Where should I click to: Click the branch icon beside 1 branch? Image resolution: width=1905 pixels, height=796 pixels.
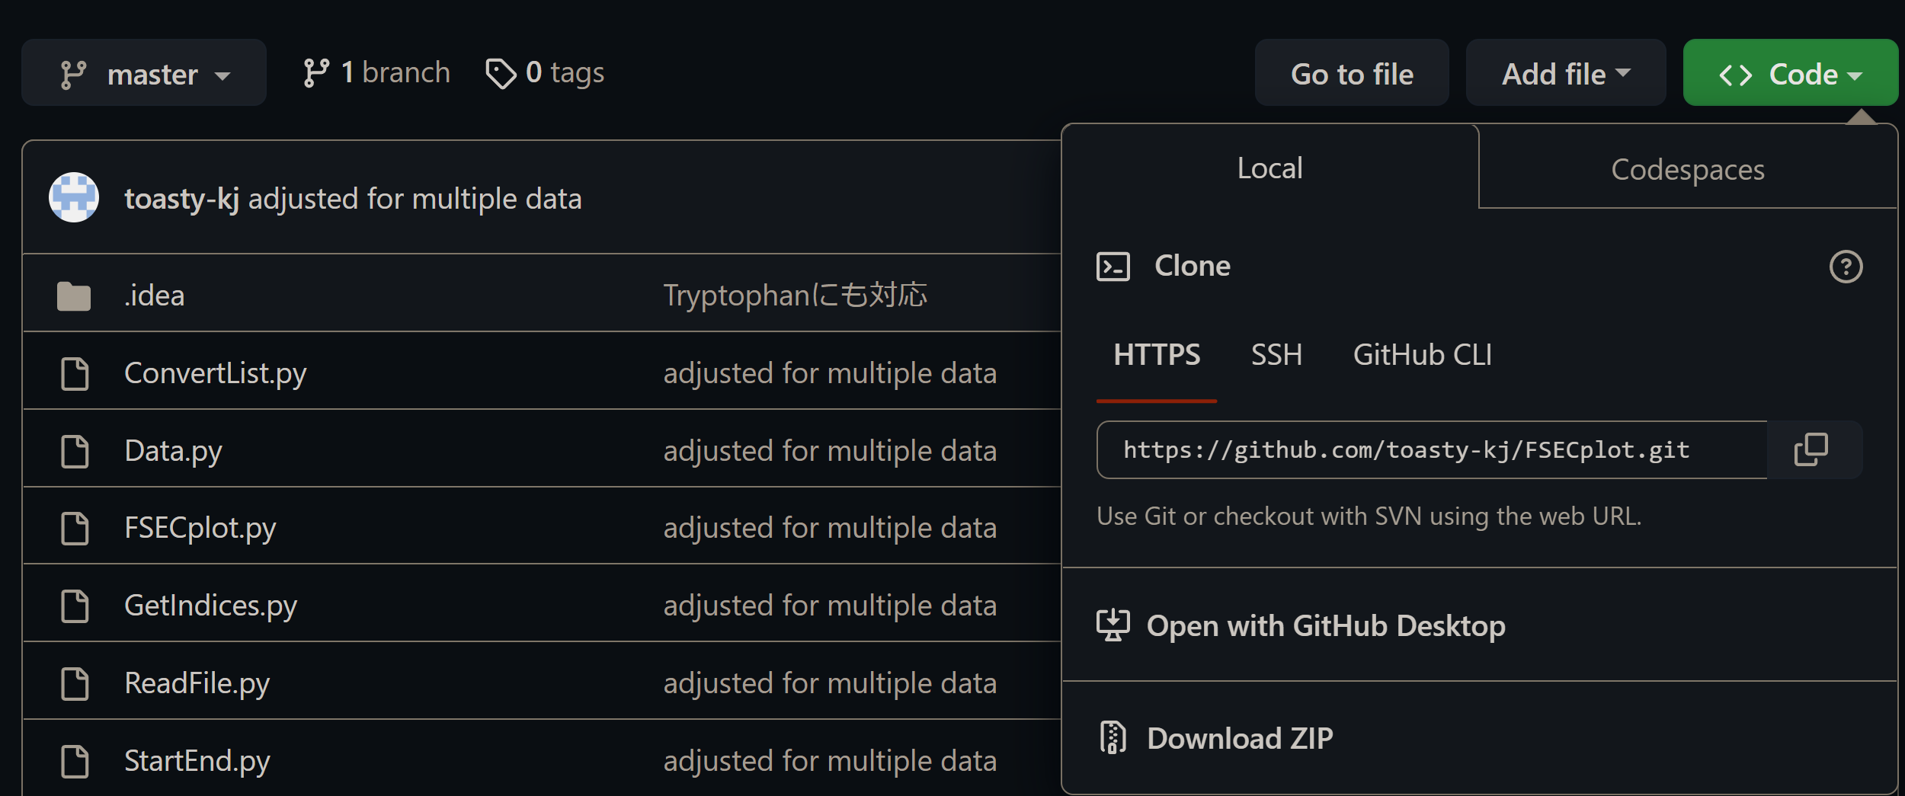(x=316, y=73)
